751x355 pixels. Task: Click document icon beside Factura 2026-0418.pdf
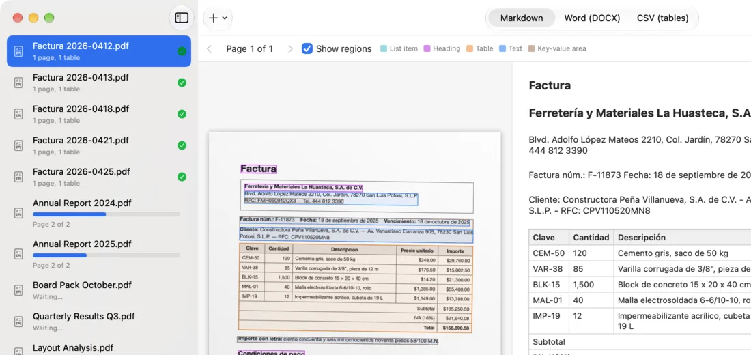point(18,114)
